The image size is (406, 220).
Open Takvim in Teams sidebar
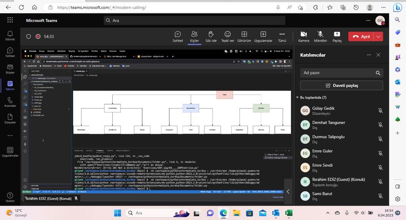click(10, 85)
